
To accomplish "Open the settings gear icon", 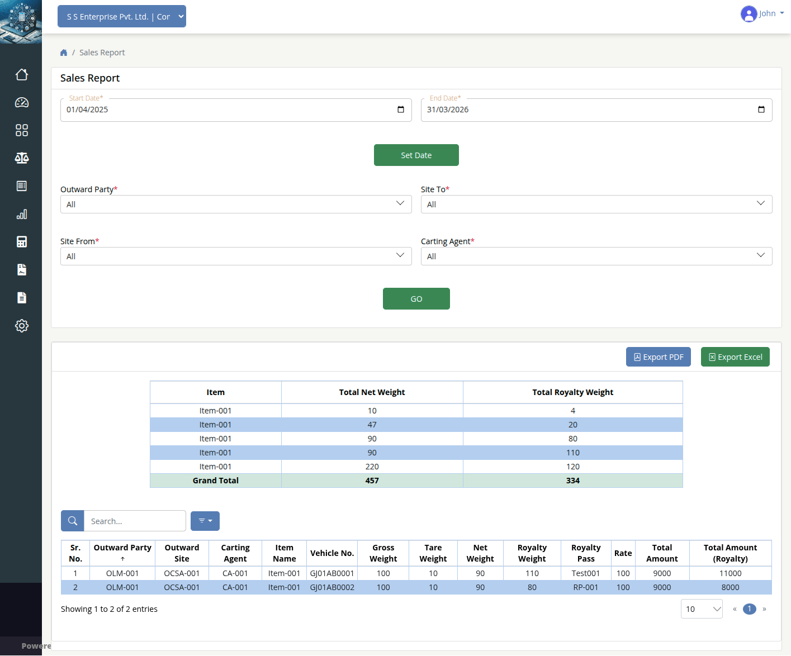I will (22, 326).
